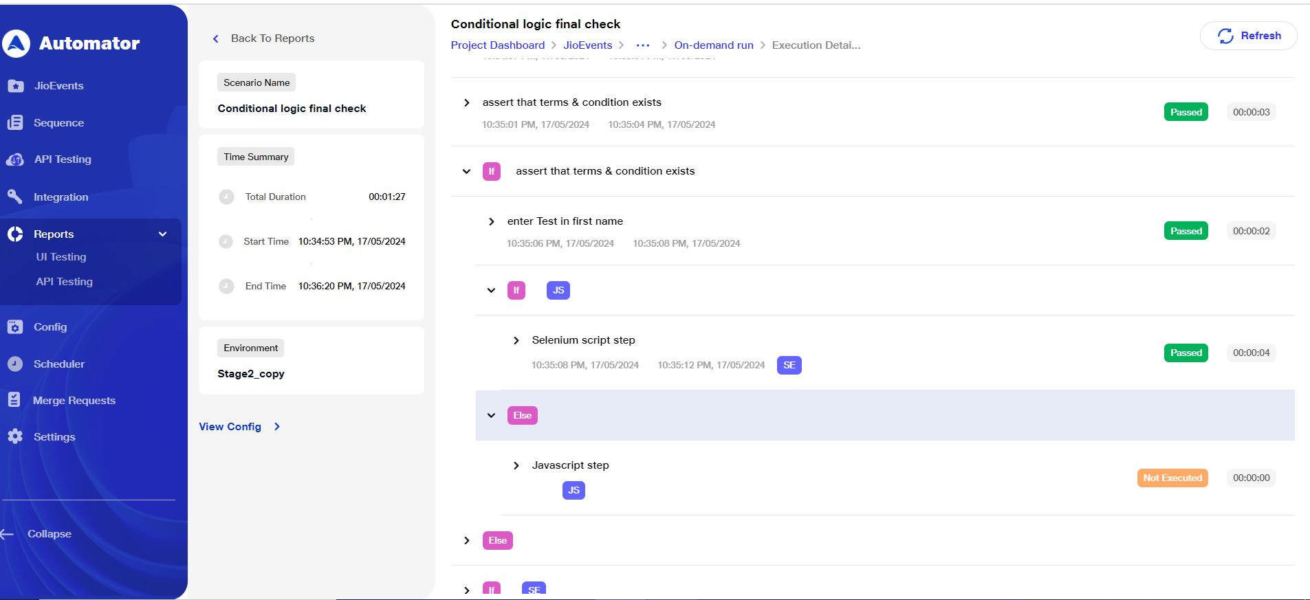The height and width of the screenshot is (600, 1310).
Task: Expand the first assert that terms step
Action: pos(467,102)
